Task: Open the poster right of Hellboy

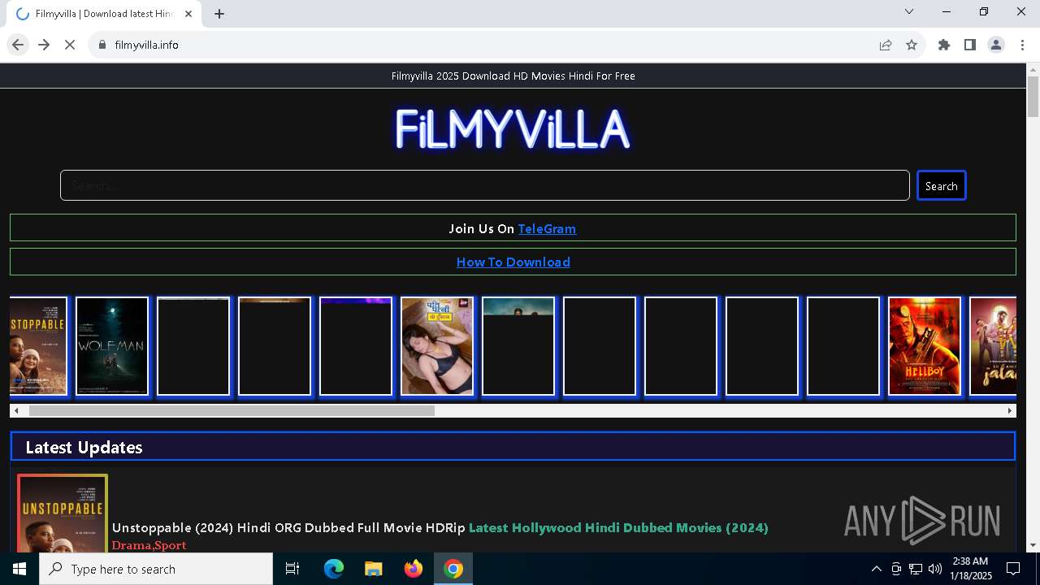Action: click(x=993, y=346)
